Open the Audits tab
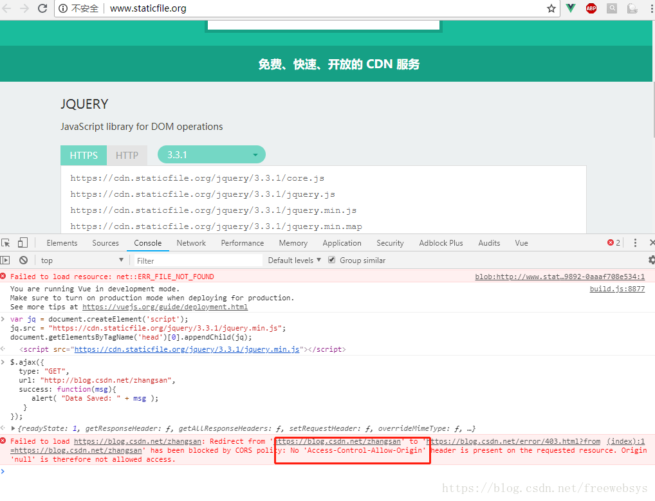655x501 pixels. [x=489, y=243]
